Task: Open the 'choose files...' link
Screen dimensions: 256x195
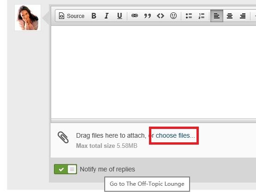Action: [175, 135]
